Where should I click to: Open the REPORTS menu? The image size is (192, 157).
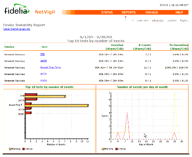(128, 13)
